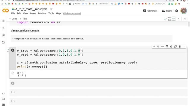This screenshot has height=106, width=190.
Task: Show RAM and Disk resource usage
Action: 170,19
